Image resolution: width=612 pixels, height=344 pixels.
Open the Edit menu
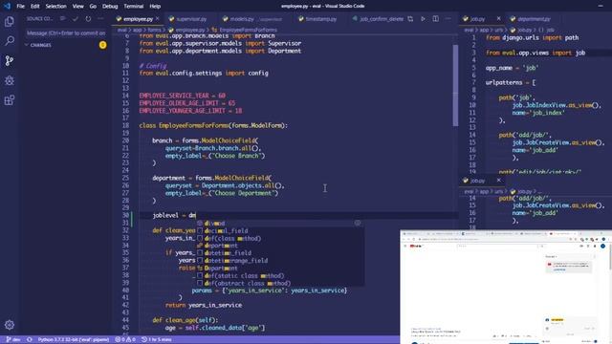(x=35, y=7)
